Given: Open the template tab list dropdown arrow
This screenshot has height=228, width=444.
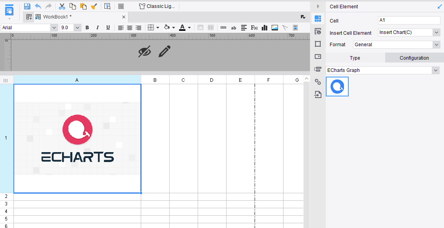Looking at the screenshot, I should point(303,17).
